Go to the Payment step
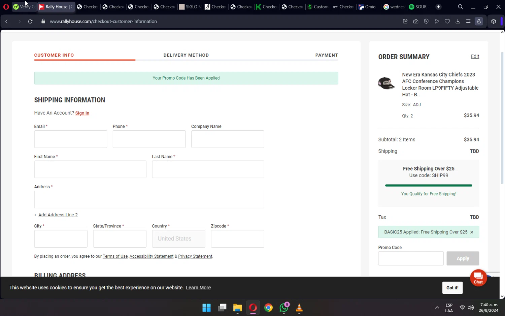505x316 pixels. [x=327, y=55]
